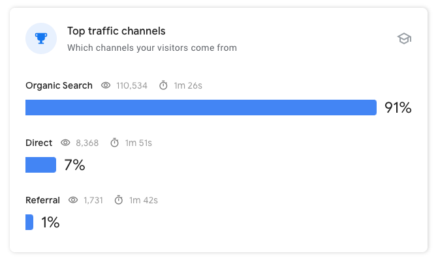The height and width of the screenshot is (260, 438).
Task: Click the blue trophy icon
Action: point(41,38)
